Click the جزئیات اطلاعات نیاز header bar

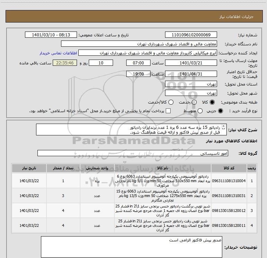[x=134, y=16]
